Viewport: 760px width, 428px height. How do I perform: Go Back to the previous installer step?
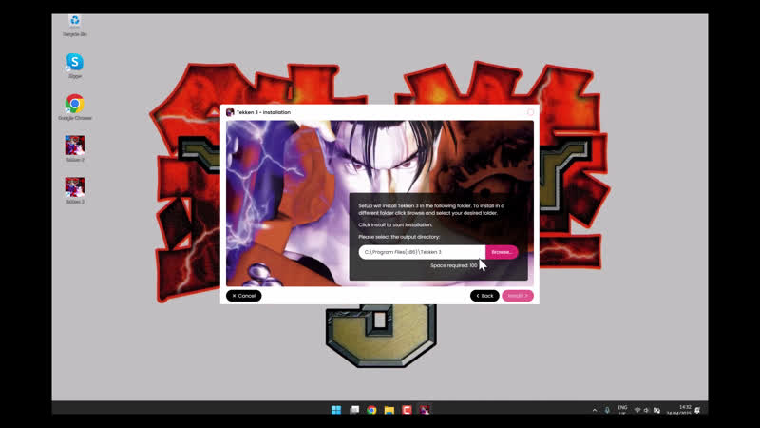click(484, 296)
